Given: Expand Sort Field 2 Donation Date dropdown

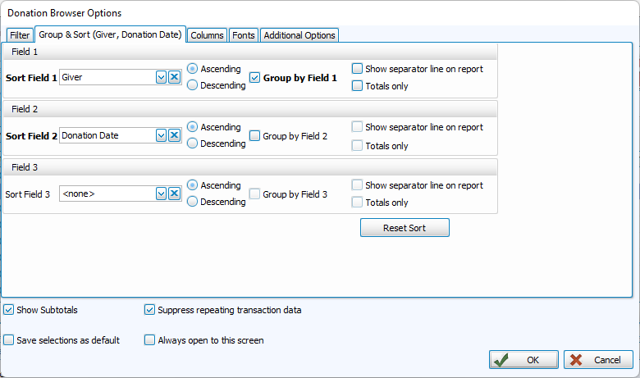Looking at the screenshot, I should pyautogui.click(x=161, y=135).
